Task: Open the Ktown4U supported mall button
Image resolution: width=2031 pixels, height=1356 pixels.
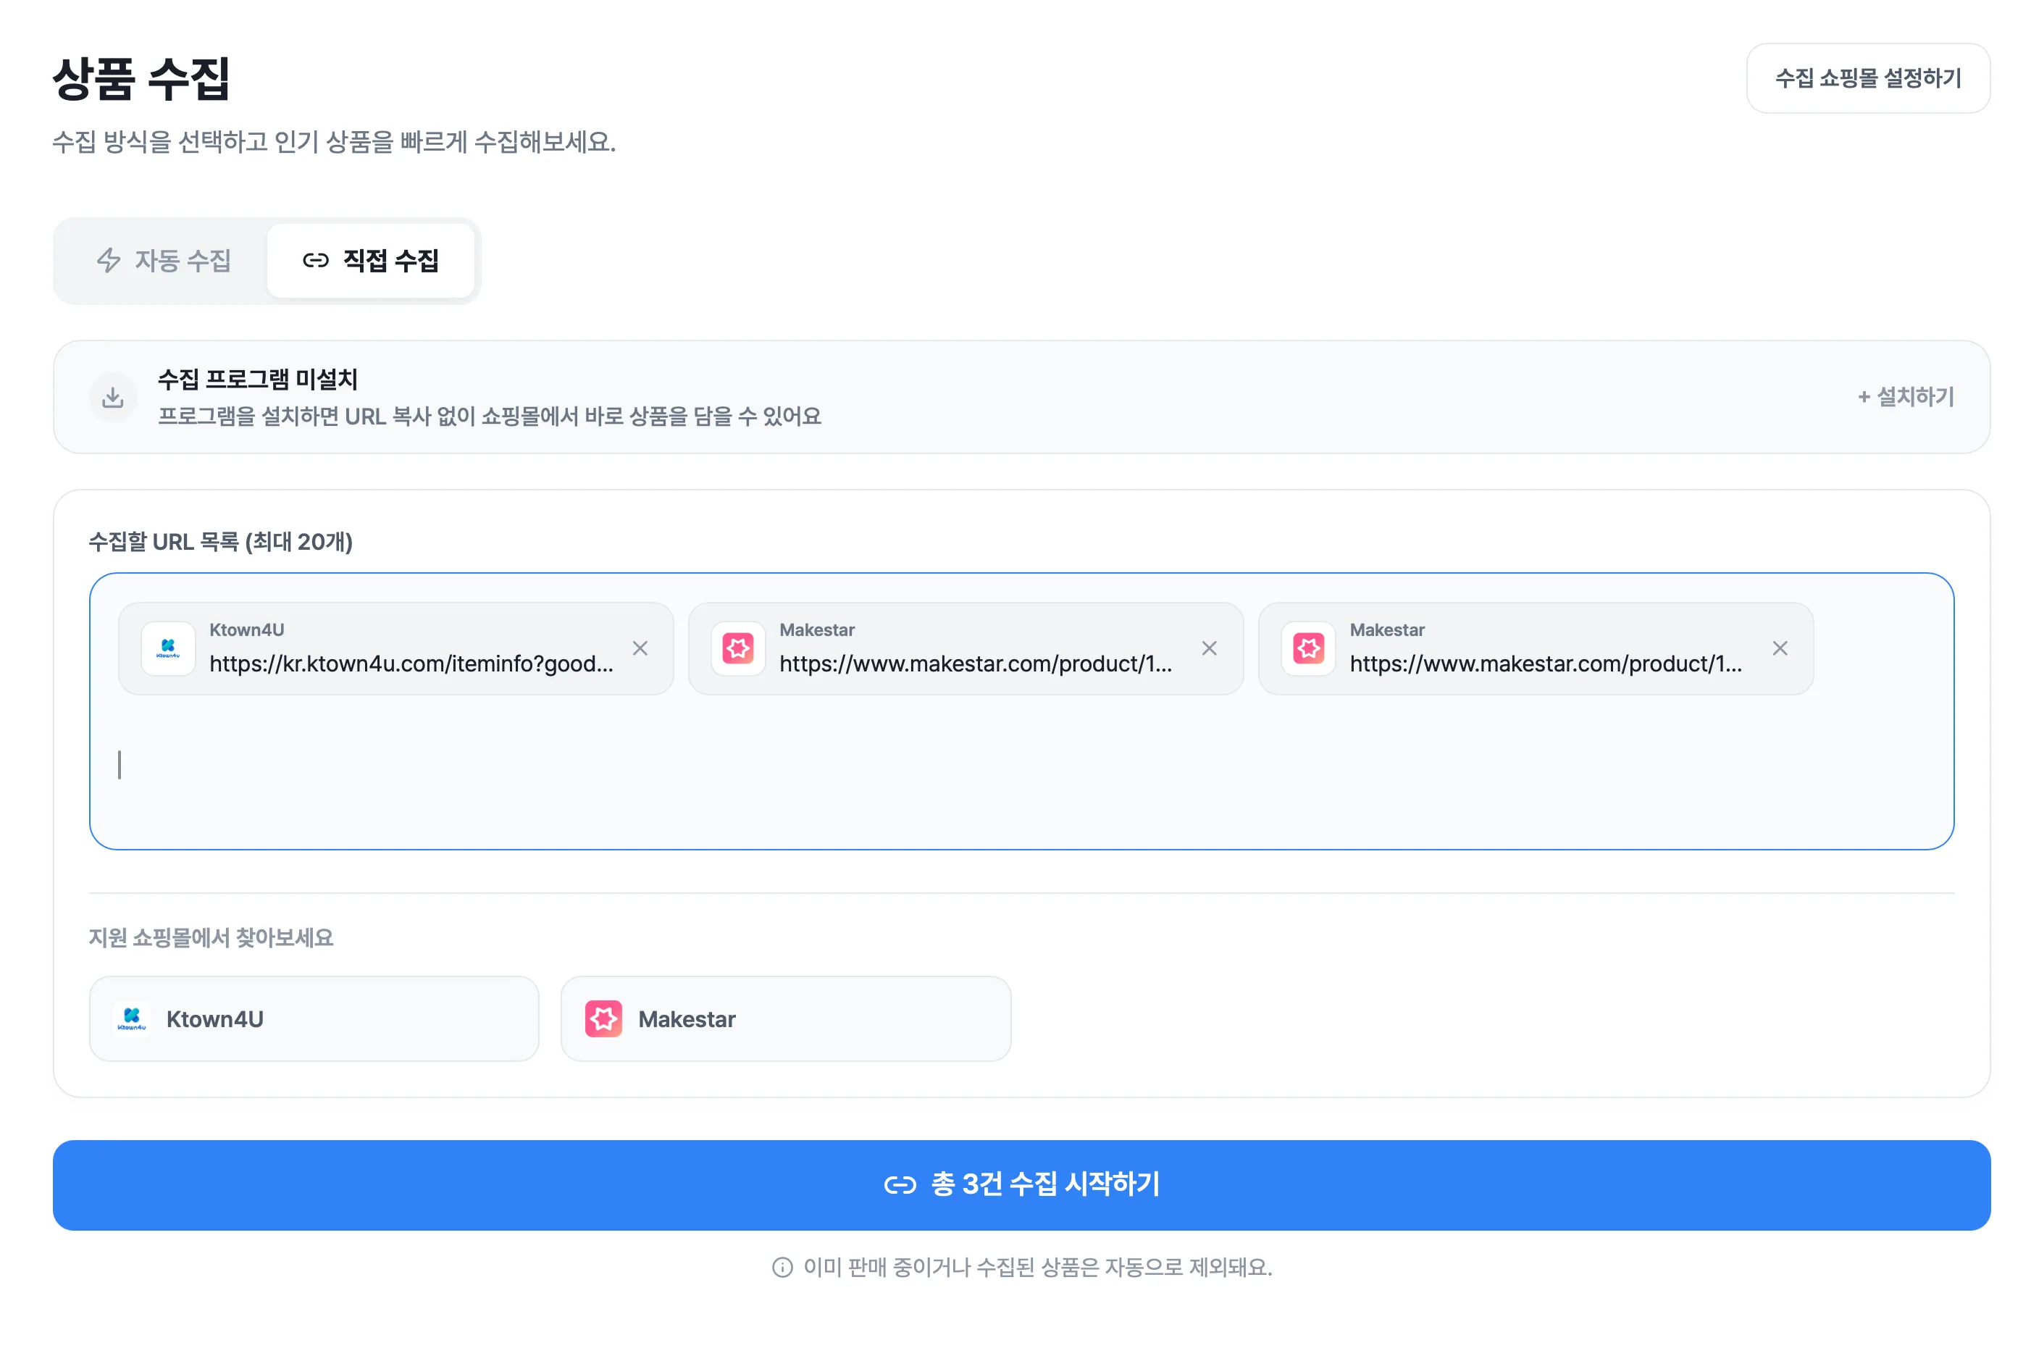Action: (314, 1018)
